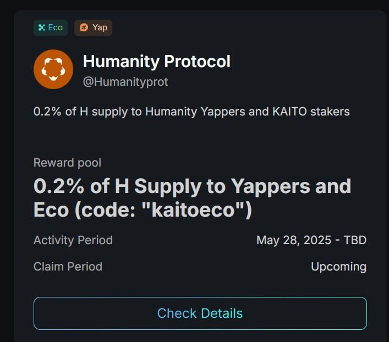Image resolution: width=389 pixels, height=342 pixels.
Task: Open the Humanity Protocol orange logo avatar
Action: tap(53, 69)
